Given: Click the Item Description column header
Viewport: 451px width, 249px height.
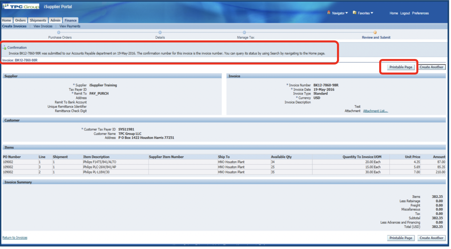Looking at the screenshot, I should (96, 157).
